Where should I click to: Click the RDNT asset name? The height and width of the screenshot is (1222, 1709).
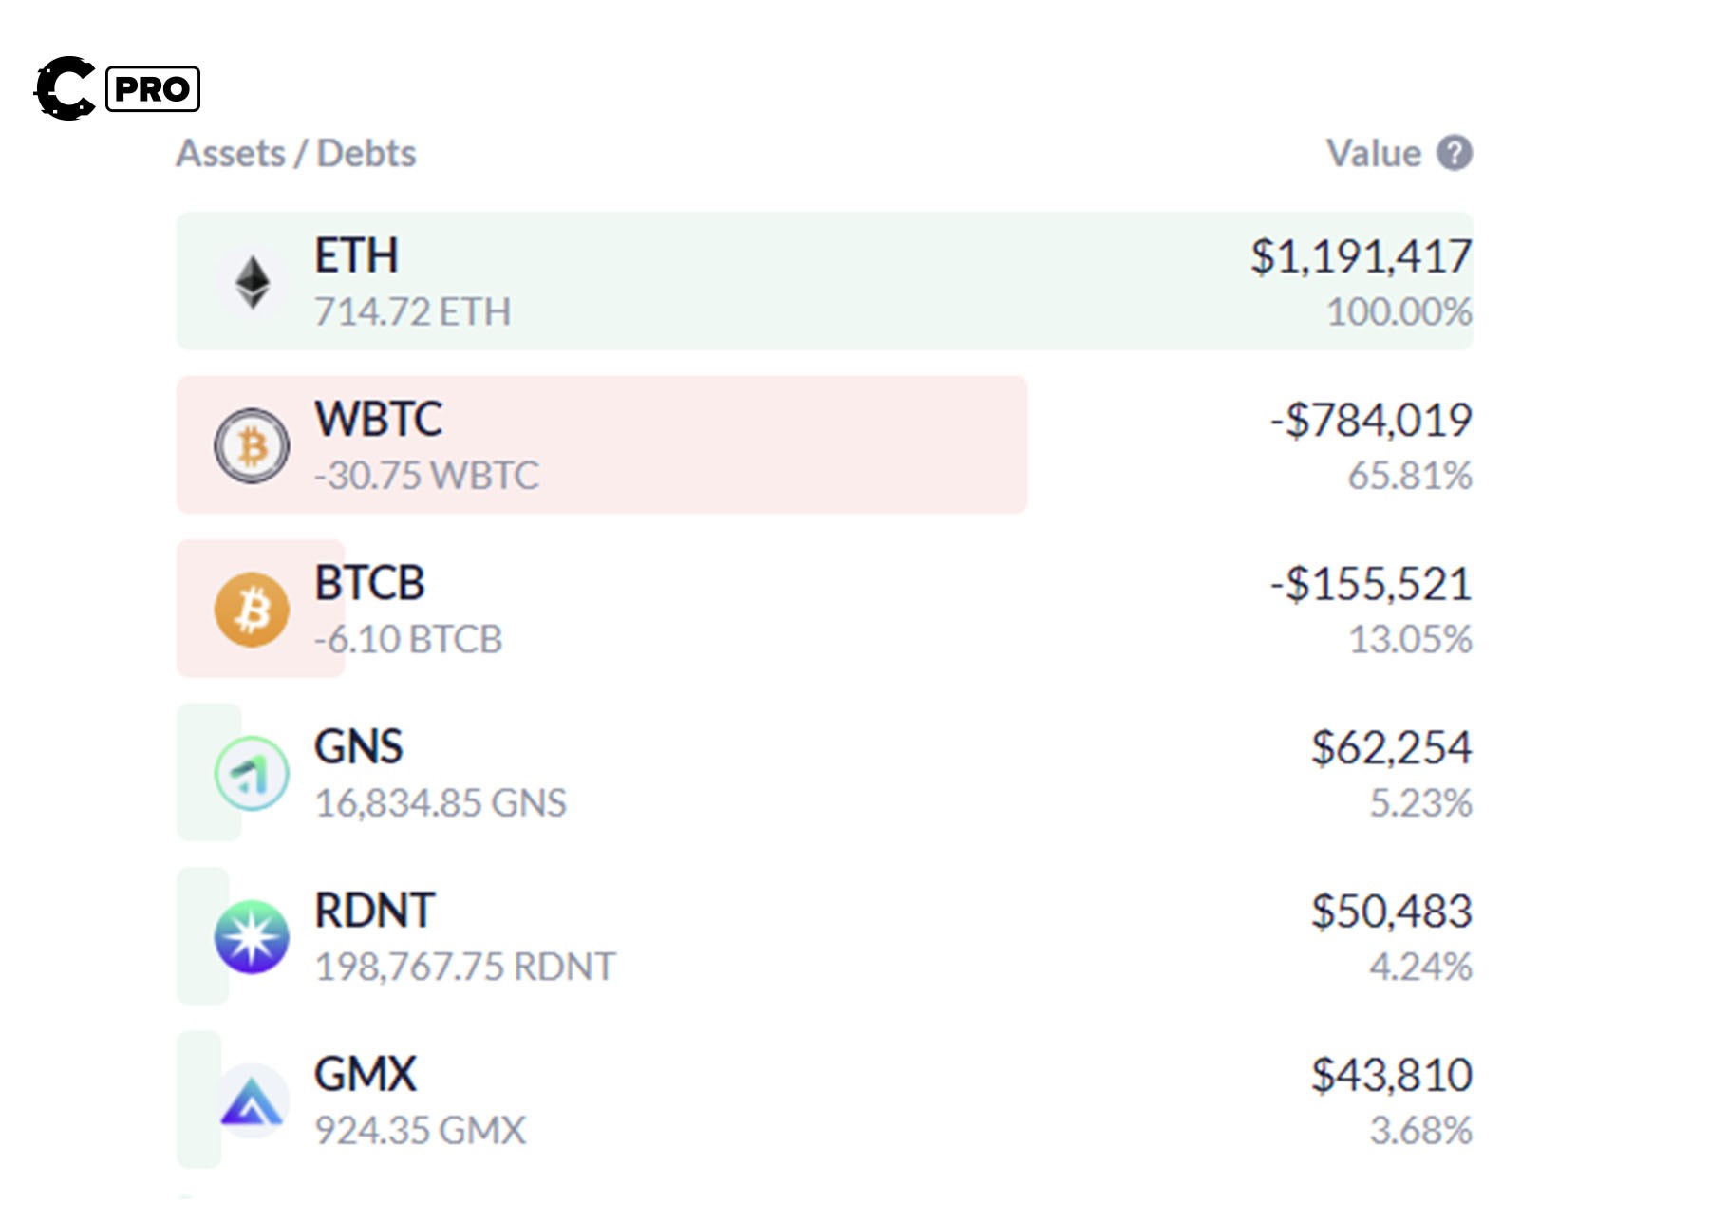click(374, 911)
